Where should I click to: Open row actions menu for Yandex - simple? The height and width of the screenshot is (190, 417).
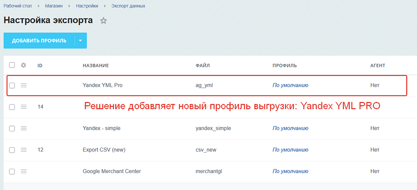coord(24,128)
